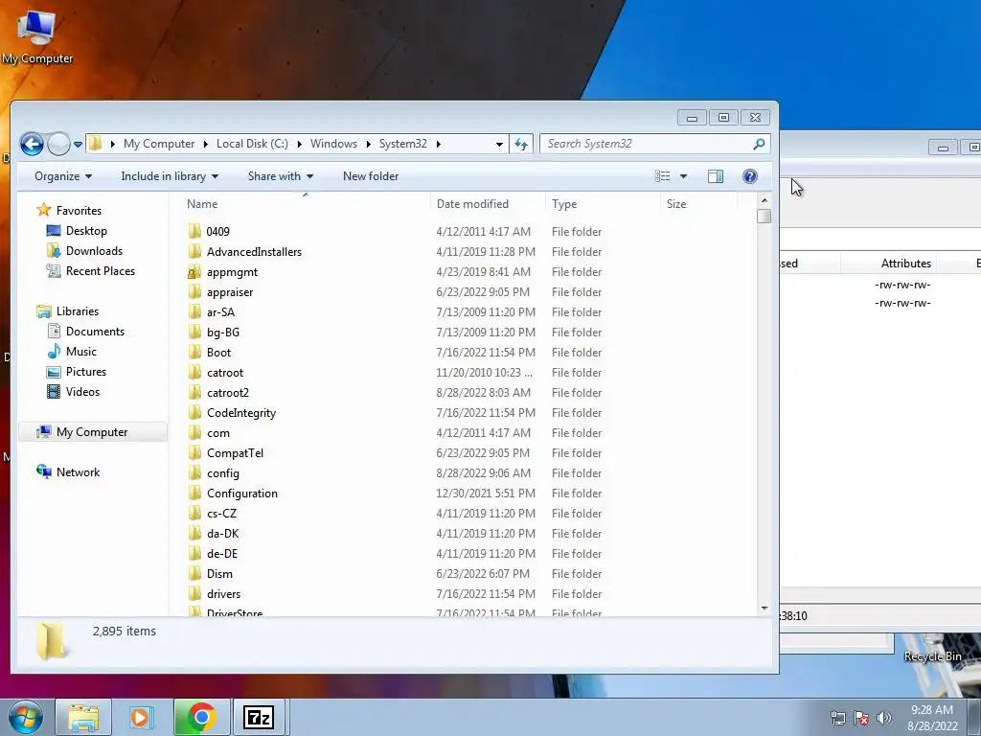Screen dimensions: 981x736
Task: Click the bg-BG folder icon
Action: (194, 333)
